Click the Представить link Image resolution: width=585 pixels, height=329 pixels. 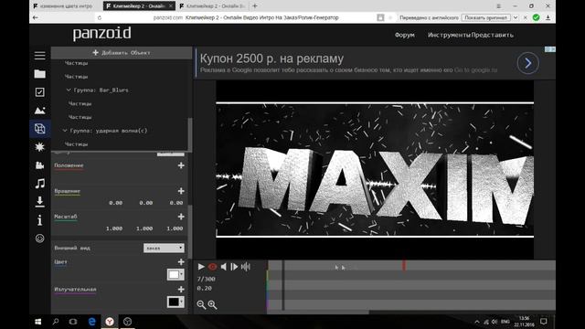493,35
